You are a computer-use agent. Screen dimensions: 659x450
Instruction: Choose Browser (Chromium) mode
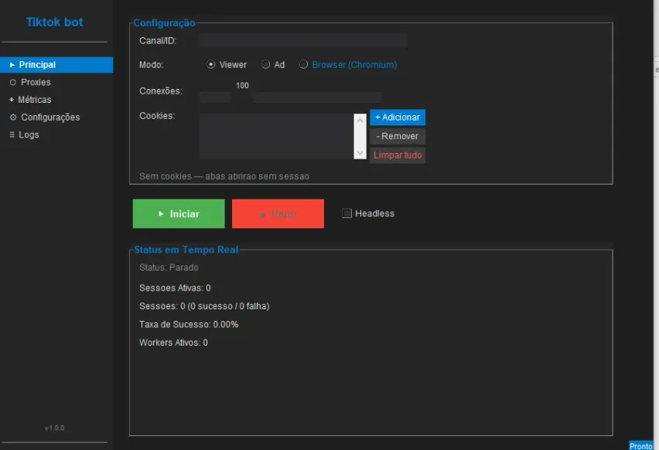[x=303, y=64]
